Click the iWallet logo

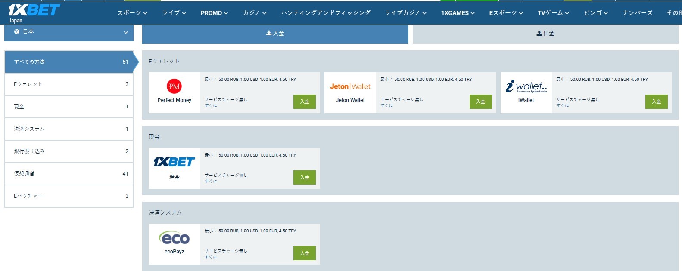click(526, 86)
